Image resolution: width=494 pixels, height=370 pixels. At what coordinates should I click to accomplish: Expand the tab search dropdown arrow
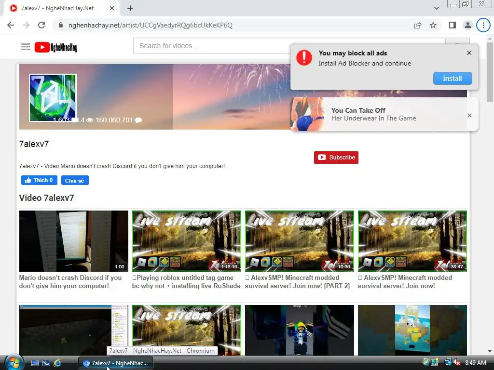point(436,8)
